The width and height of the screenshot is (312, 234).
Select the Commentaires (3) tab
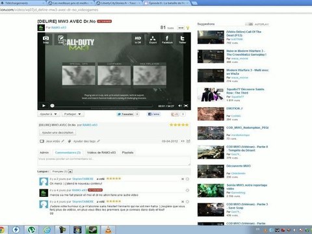click(x=68, y=153)
